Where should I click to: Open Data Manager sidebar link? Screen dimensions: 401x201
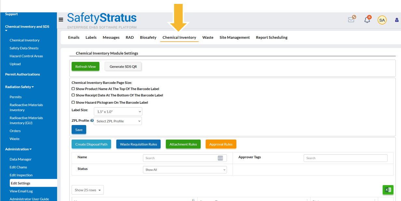20,159
